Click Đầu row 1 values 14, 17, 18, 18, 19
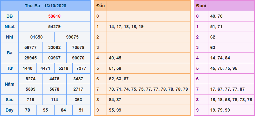The width and height of the screenshot is (255, 116). (126, 27)
